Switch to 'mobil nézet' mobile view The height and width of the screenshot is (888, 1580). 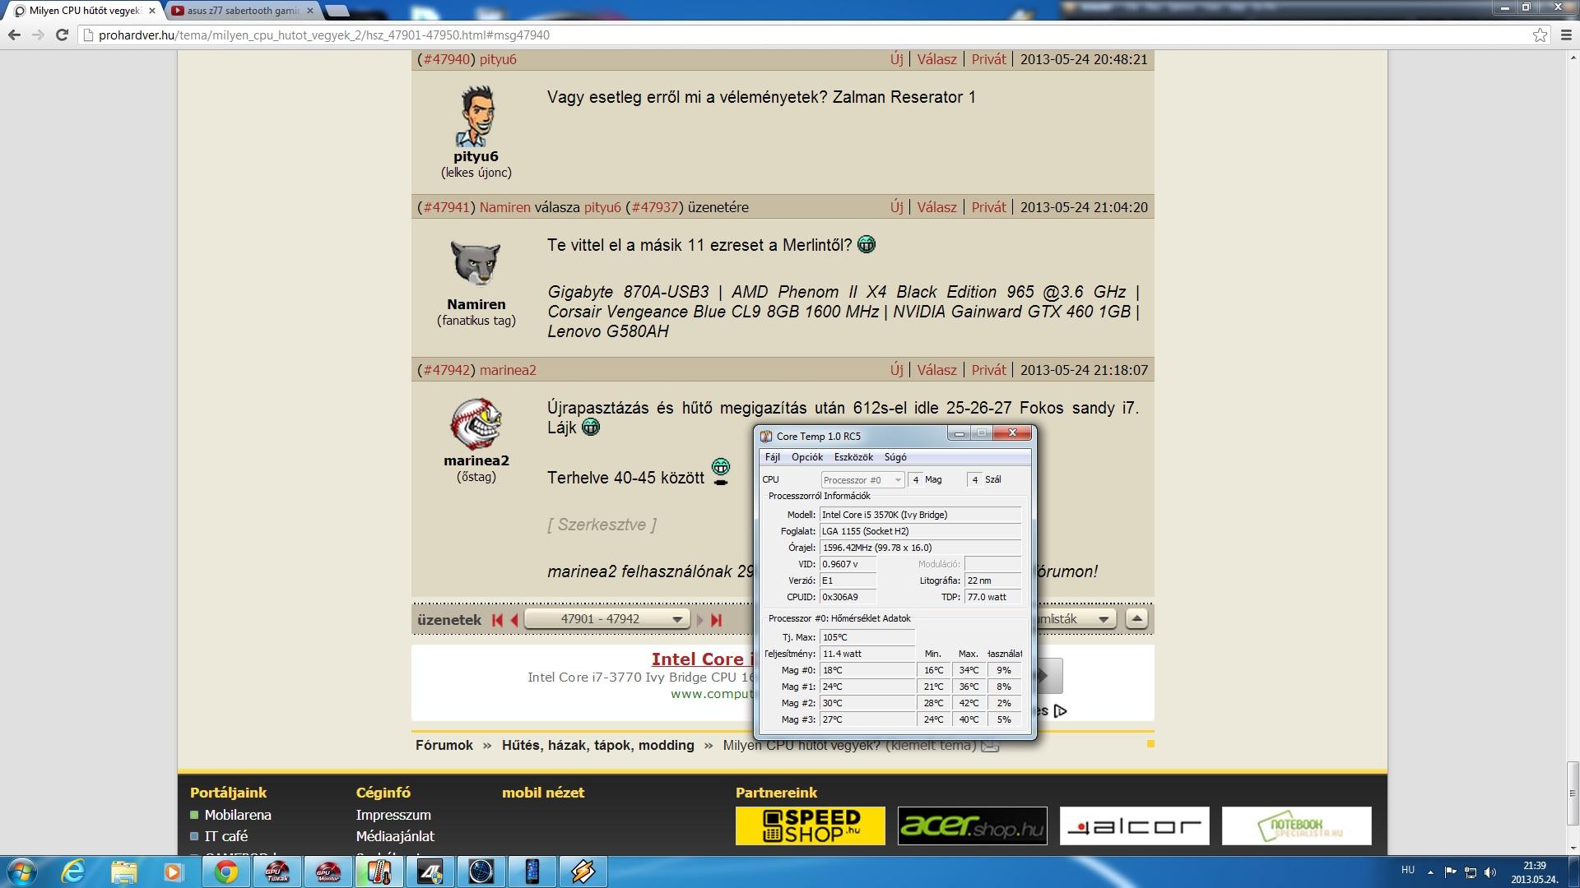click(543, 793)
